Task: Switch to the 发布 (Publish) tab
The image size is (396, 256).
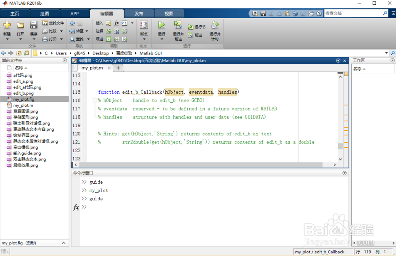Action: tap(139, 13)
